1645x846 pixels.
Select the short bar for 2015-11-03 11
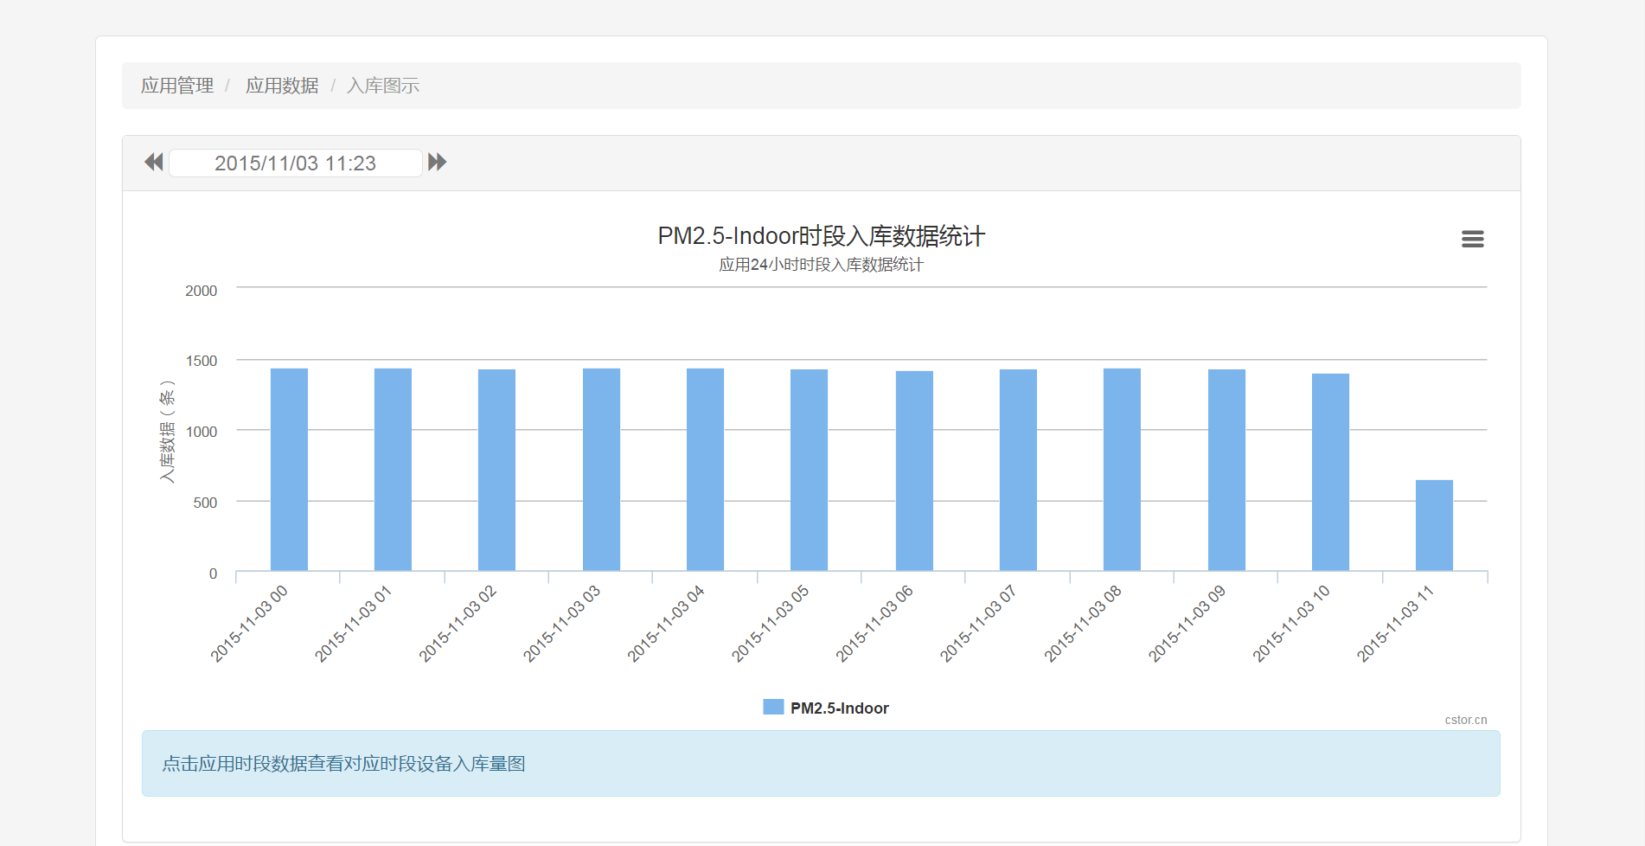[1434, 525]
